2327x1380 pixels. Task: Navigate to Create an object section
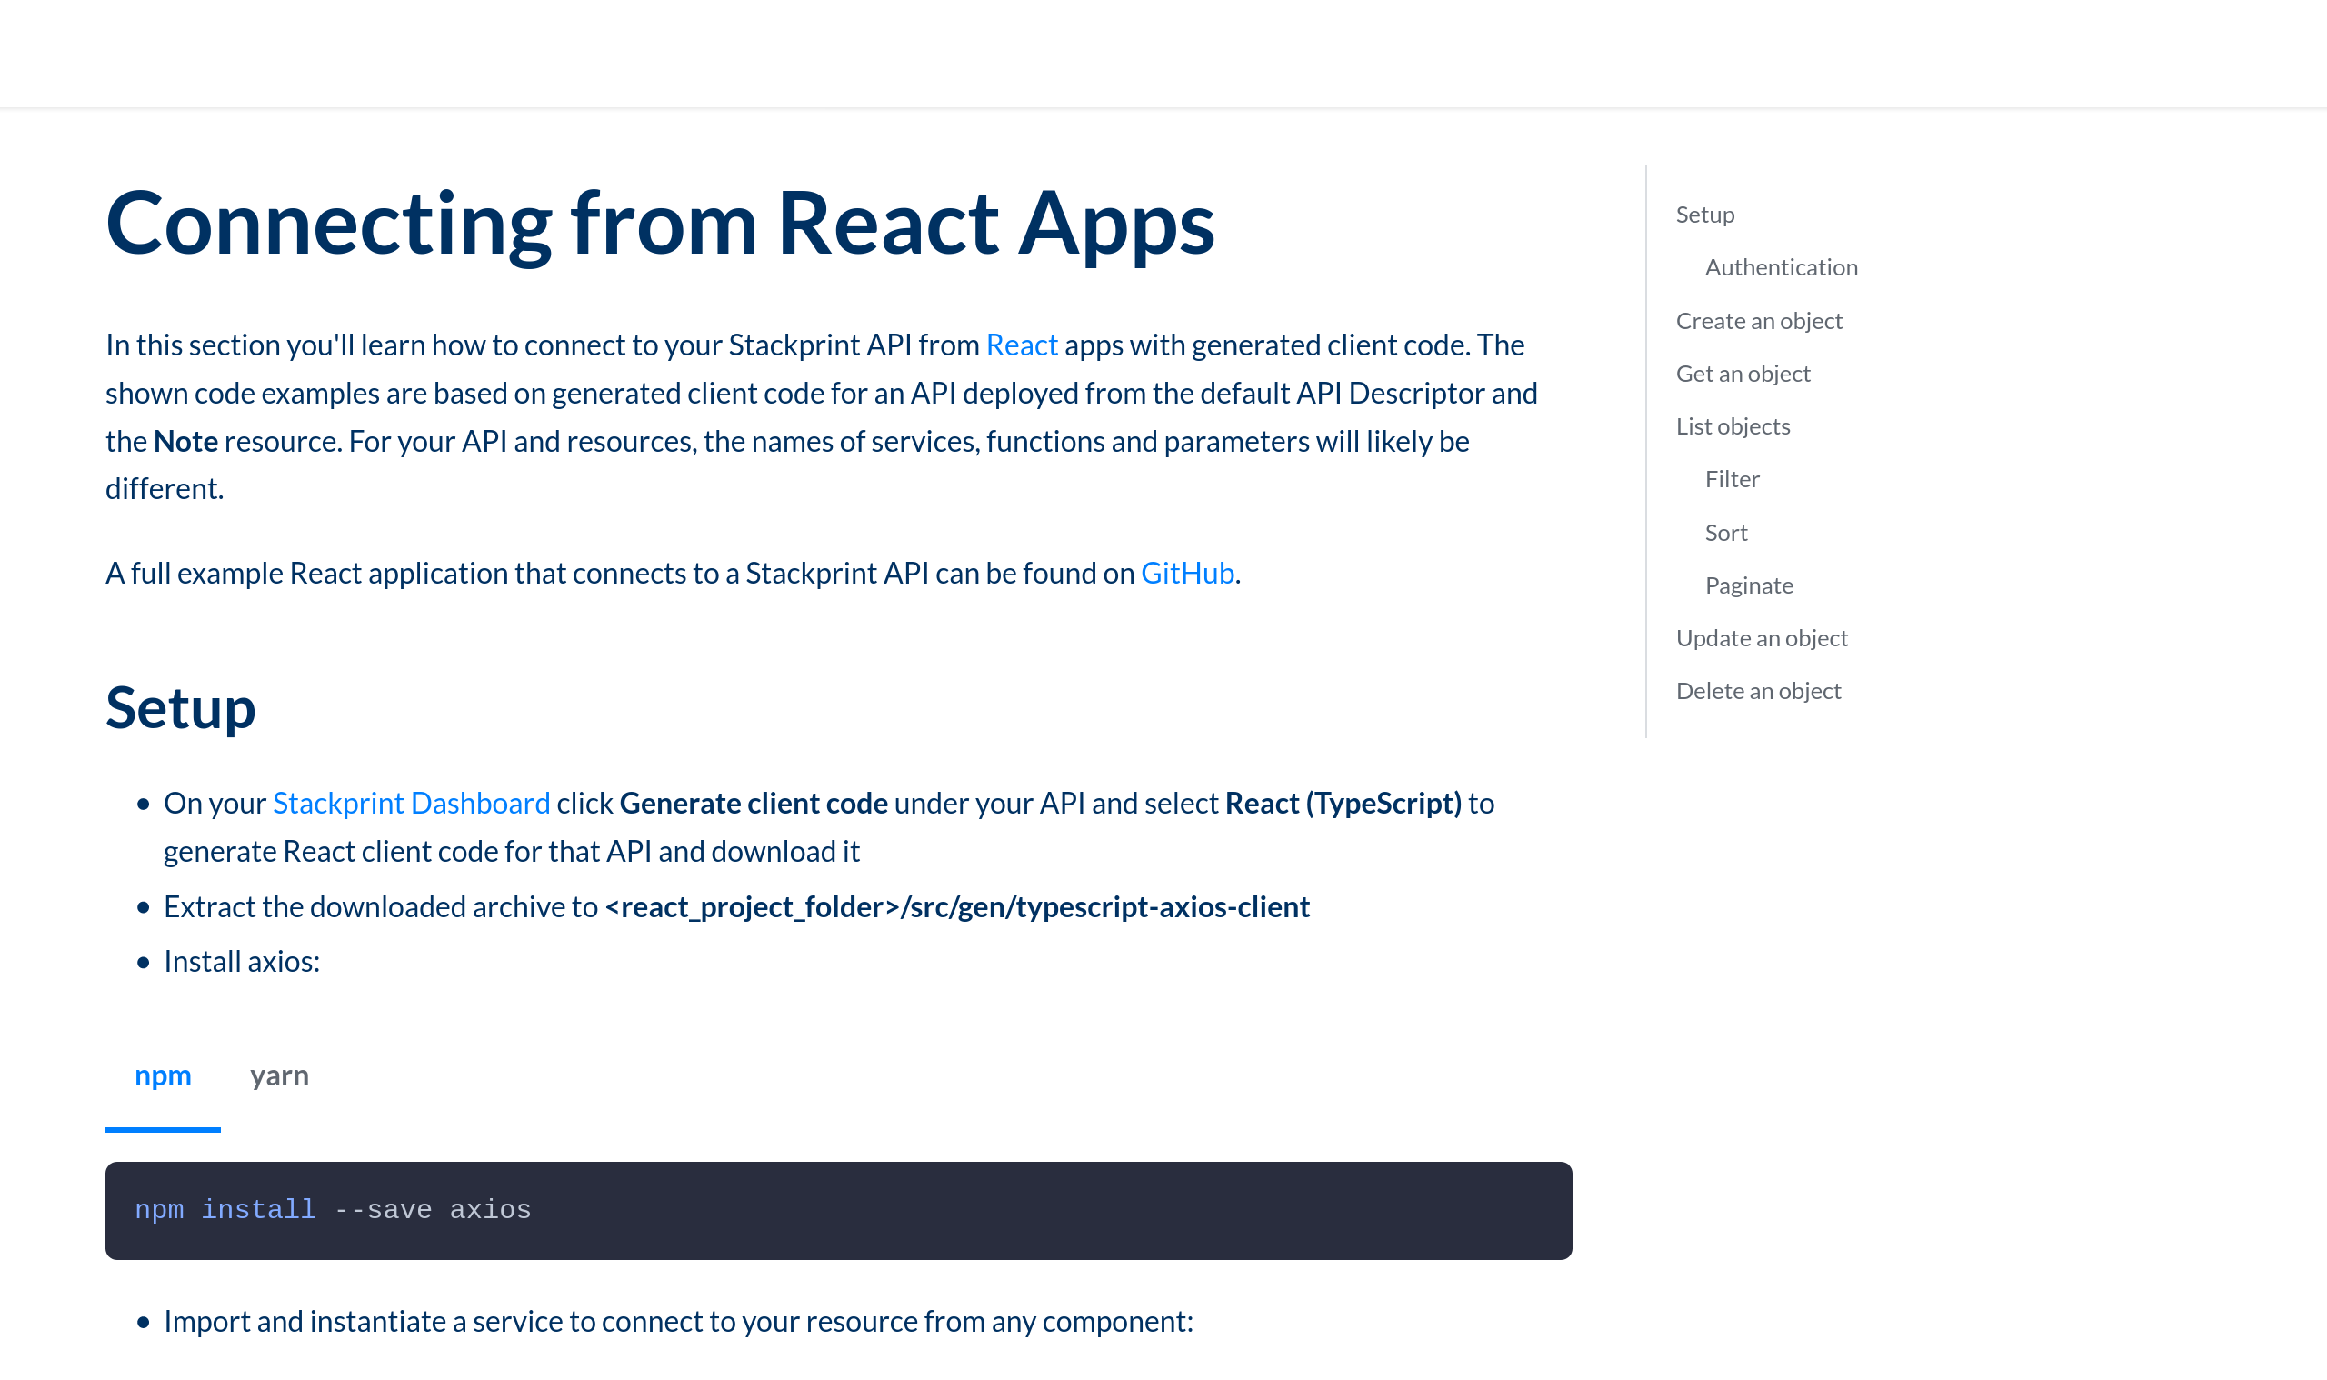pos(1758,321)
